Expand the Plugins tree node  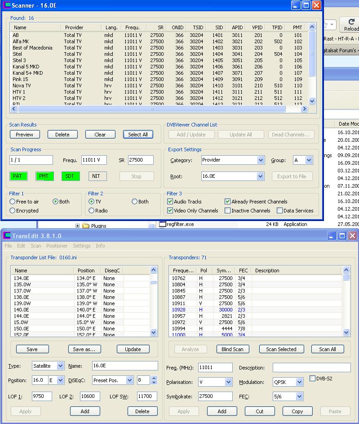(77, 226)
